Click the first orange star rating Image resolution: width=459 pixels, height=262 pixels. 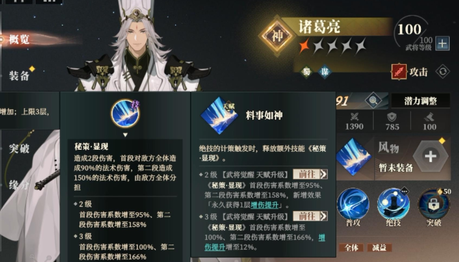tap(304, 46)
